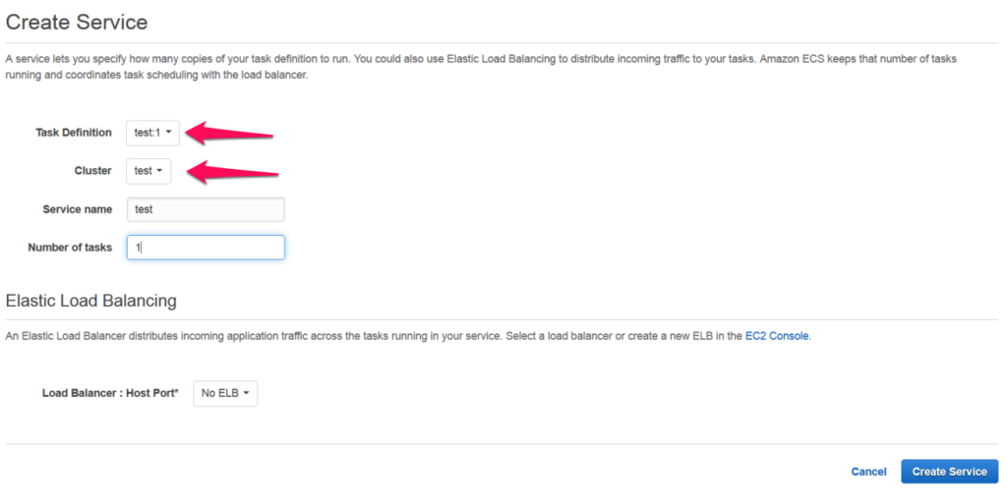Viewport: 1007px width, 503px height.
Task: Click the Cluster field label
Action: (x=92, y=171)
